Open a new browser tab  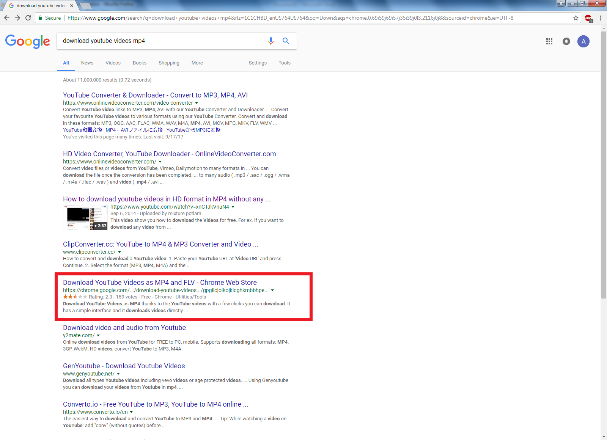(x=86, y=6)
